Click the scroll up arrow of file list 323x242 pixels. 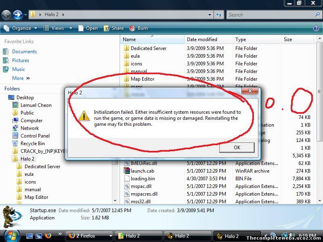(319, 38)
